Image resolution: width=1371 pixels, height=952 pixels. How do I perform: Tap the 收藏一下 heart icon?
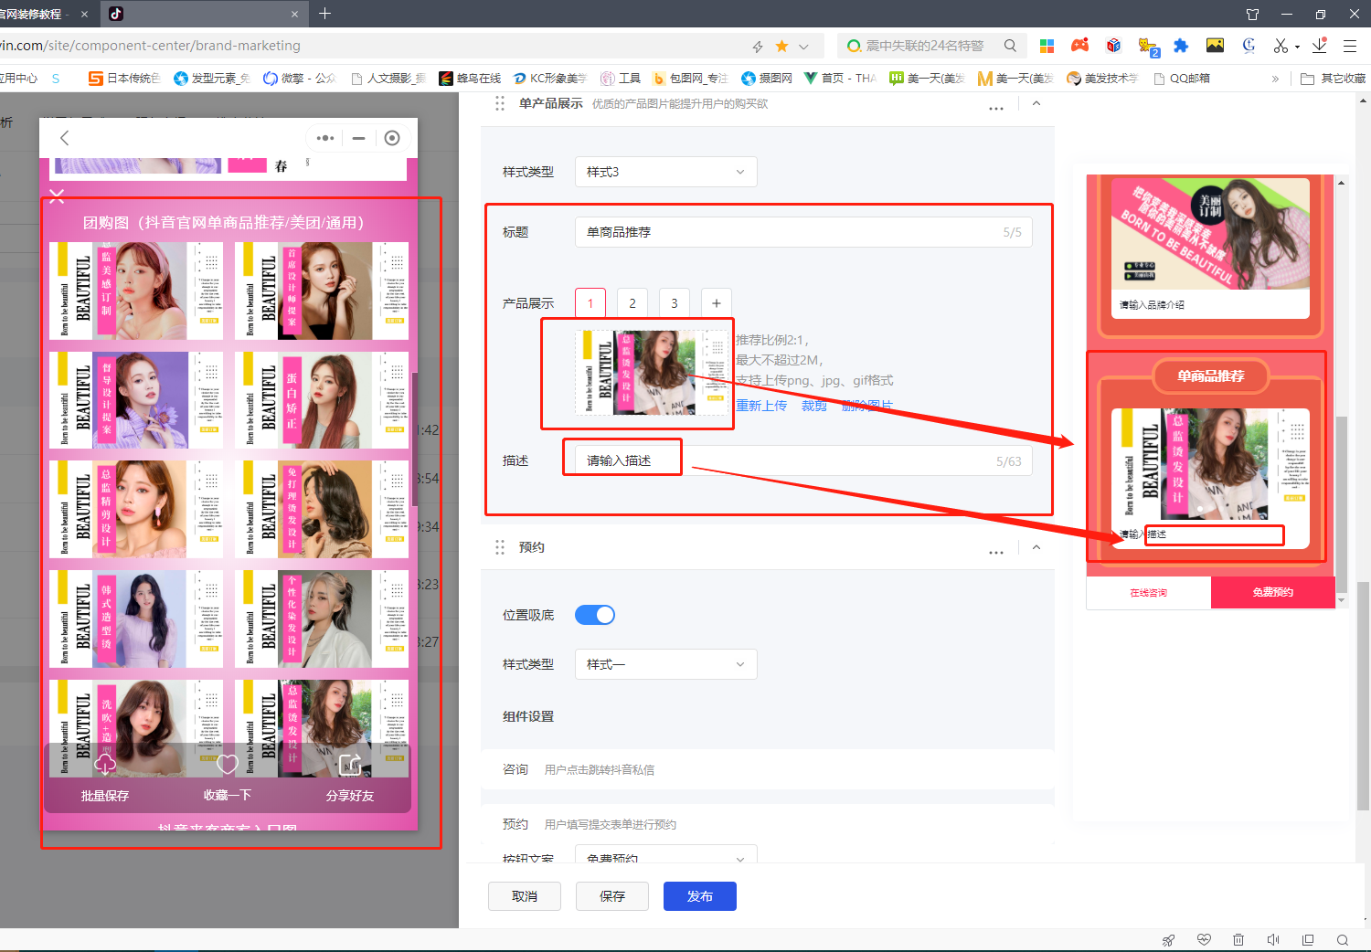click(x=228, y=764)
